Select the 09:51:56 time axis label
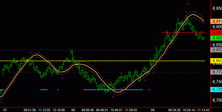The height and width of the screenshot is (112, 222). [30, 110]
